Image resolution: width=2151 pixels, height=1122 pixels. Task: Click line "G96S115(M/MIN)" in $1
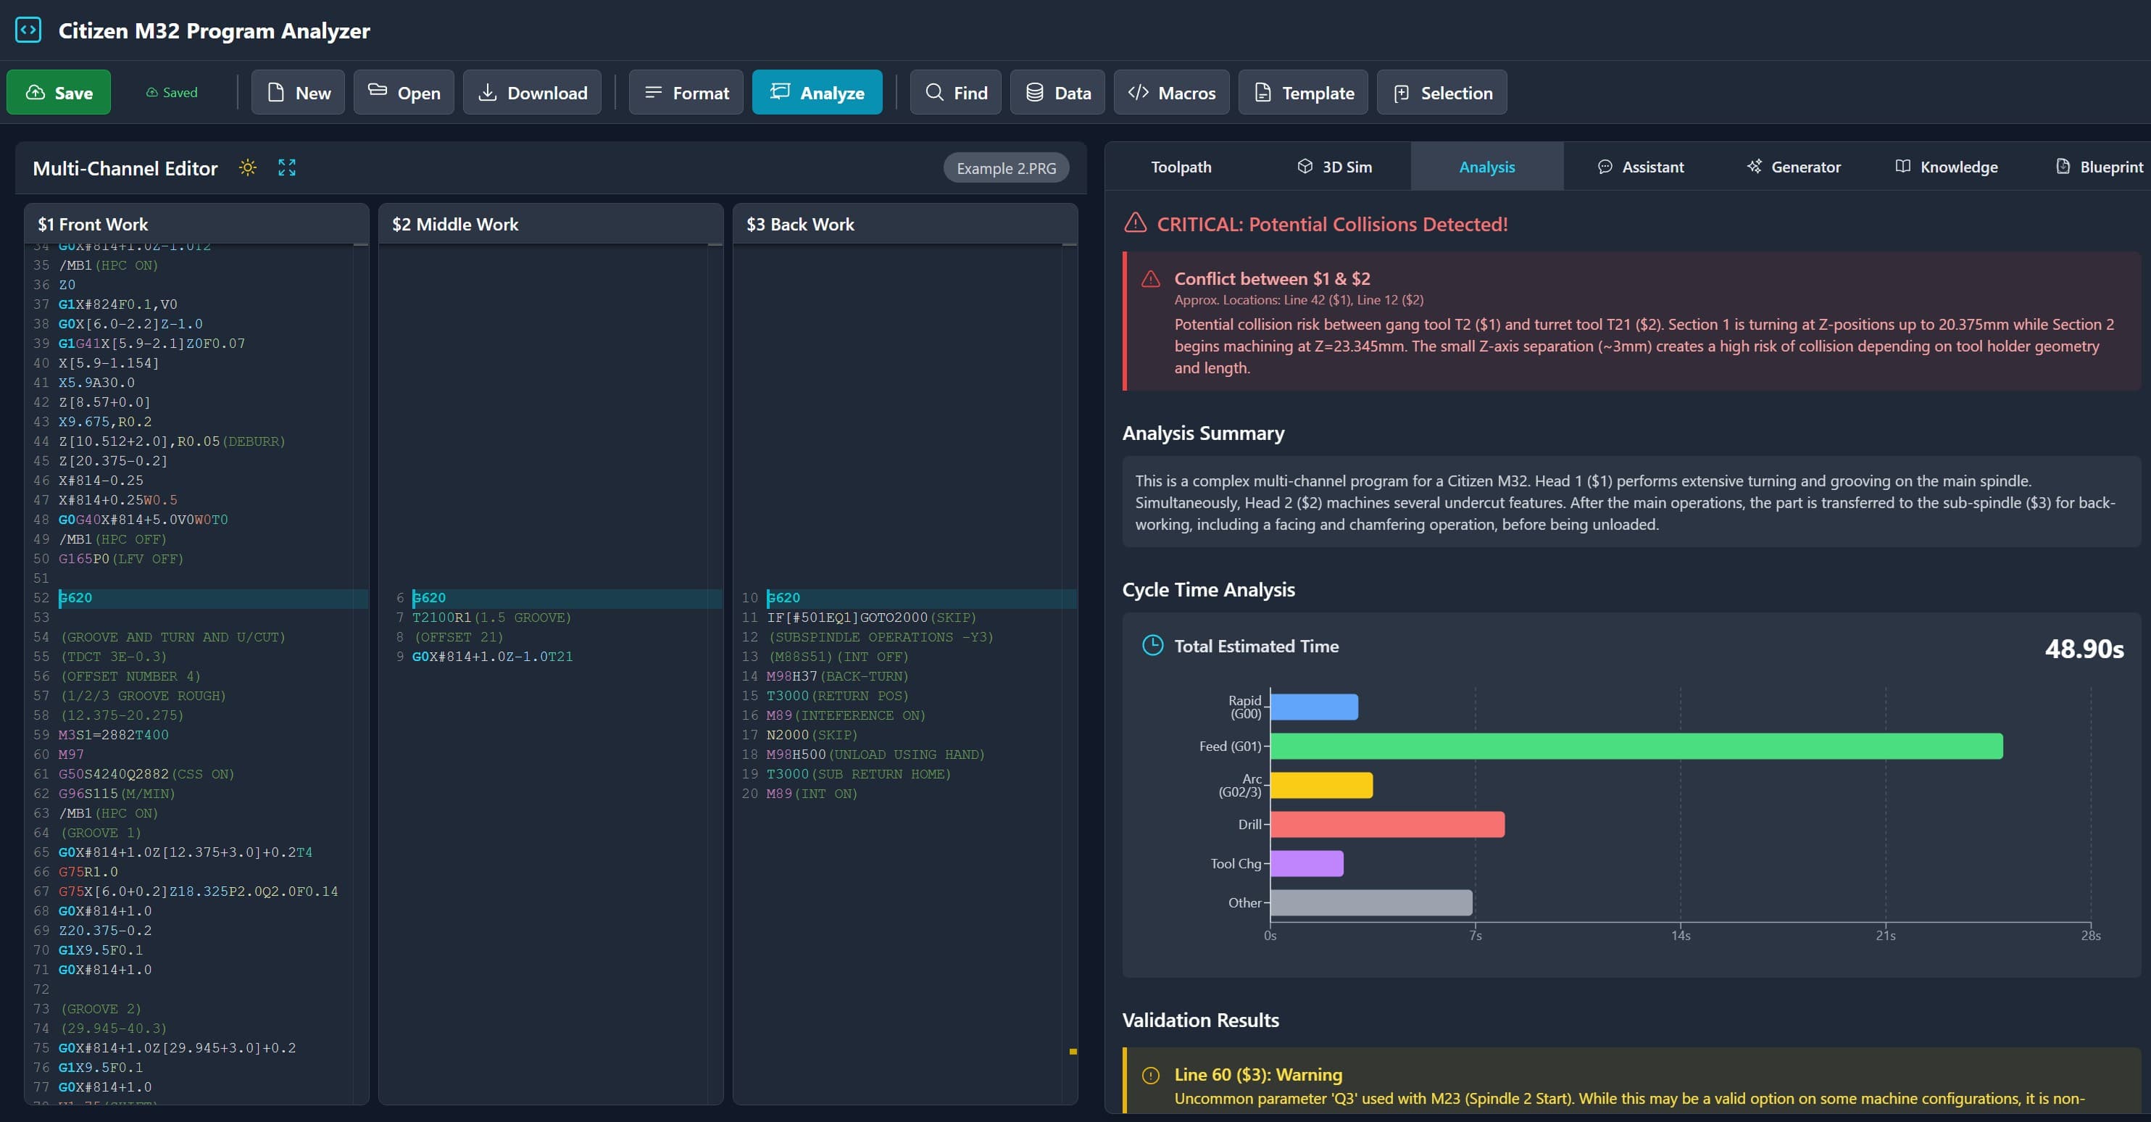pos(117,794)
